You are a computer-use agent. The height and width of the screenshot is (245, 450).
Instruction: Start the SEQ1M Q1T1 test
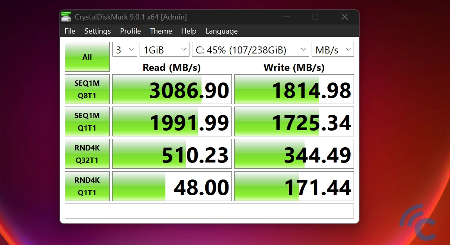coord(87,121)
